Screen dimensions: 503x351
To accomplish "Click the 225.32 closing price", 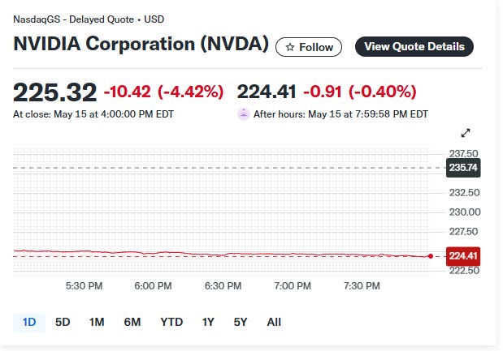I will point(55,92).
